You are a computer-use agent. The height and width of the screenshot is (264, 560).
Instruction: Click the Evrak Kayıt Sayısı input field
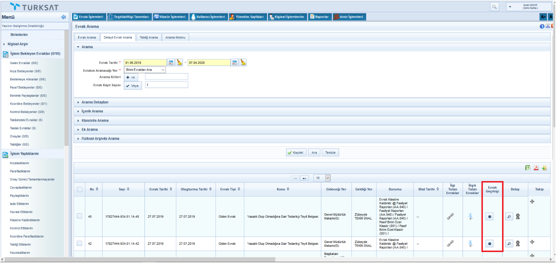pyautogui.click(x=166, y=85)
